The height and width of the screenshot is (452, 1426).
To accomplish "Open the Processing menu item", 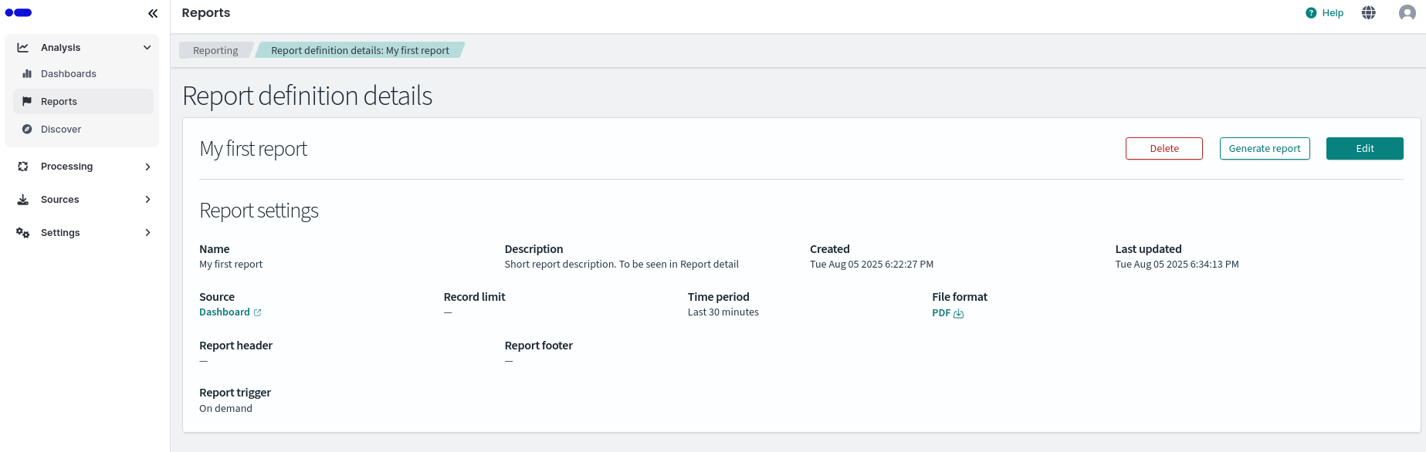I will tap(82, 167).
